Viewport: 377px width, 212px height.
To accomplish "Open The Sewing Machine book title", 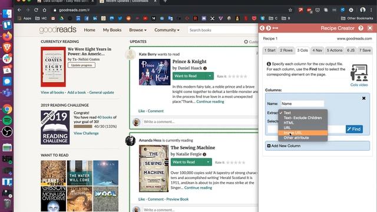I will (x=193, y=148).
